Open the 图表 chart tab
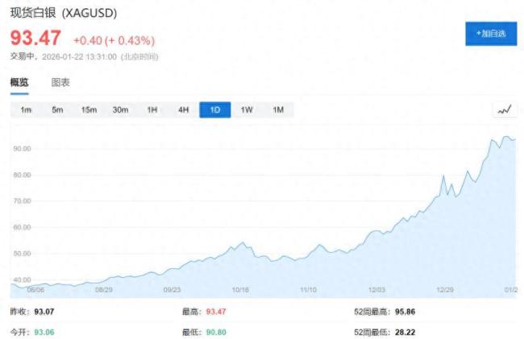 (60, 83)
